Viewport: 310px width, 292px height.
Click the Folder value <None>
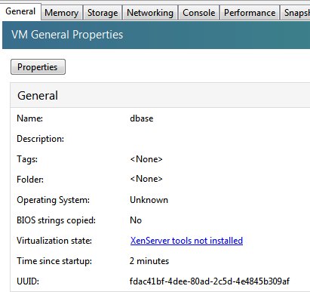[146, 179]
